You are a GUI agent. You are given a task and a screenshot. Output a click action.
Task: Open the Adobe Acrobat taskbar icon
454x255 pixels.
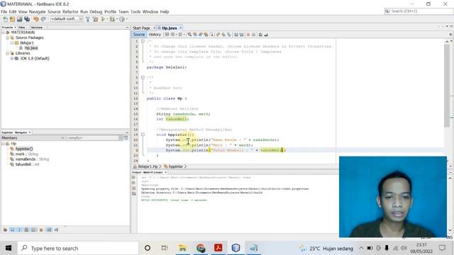point(218,248)
